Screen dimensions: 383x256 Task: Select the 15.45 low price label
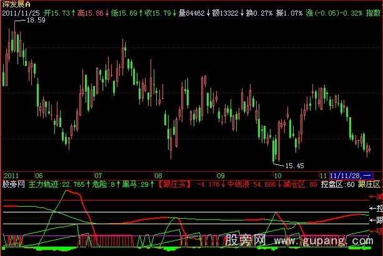click(294, 165)
